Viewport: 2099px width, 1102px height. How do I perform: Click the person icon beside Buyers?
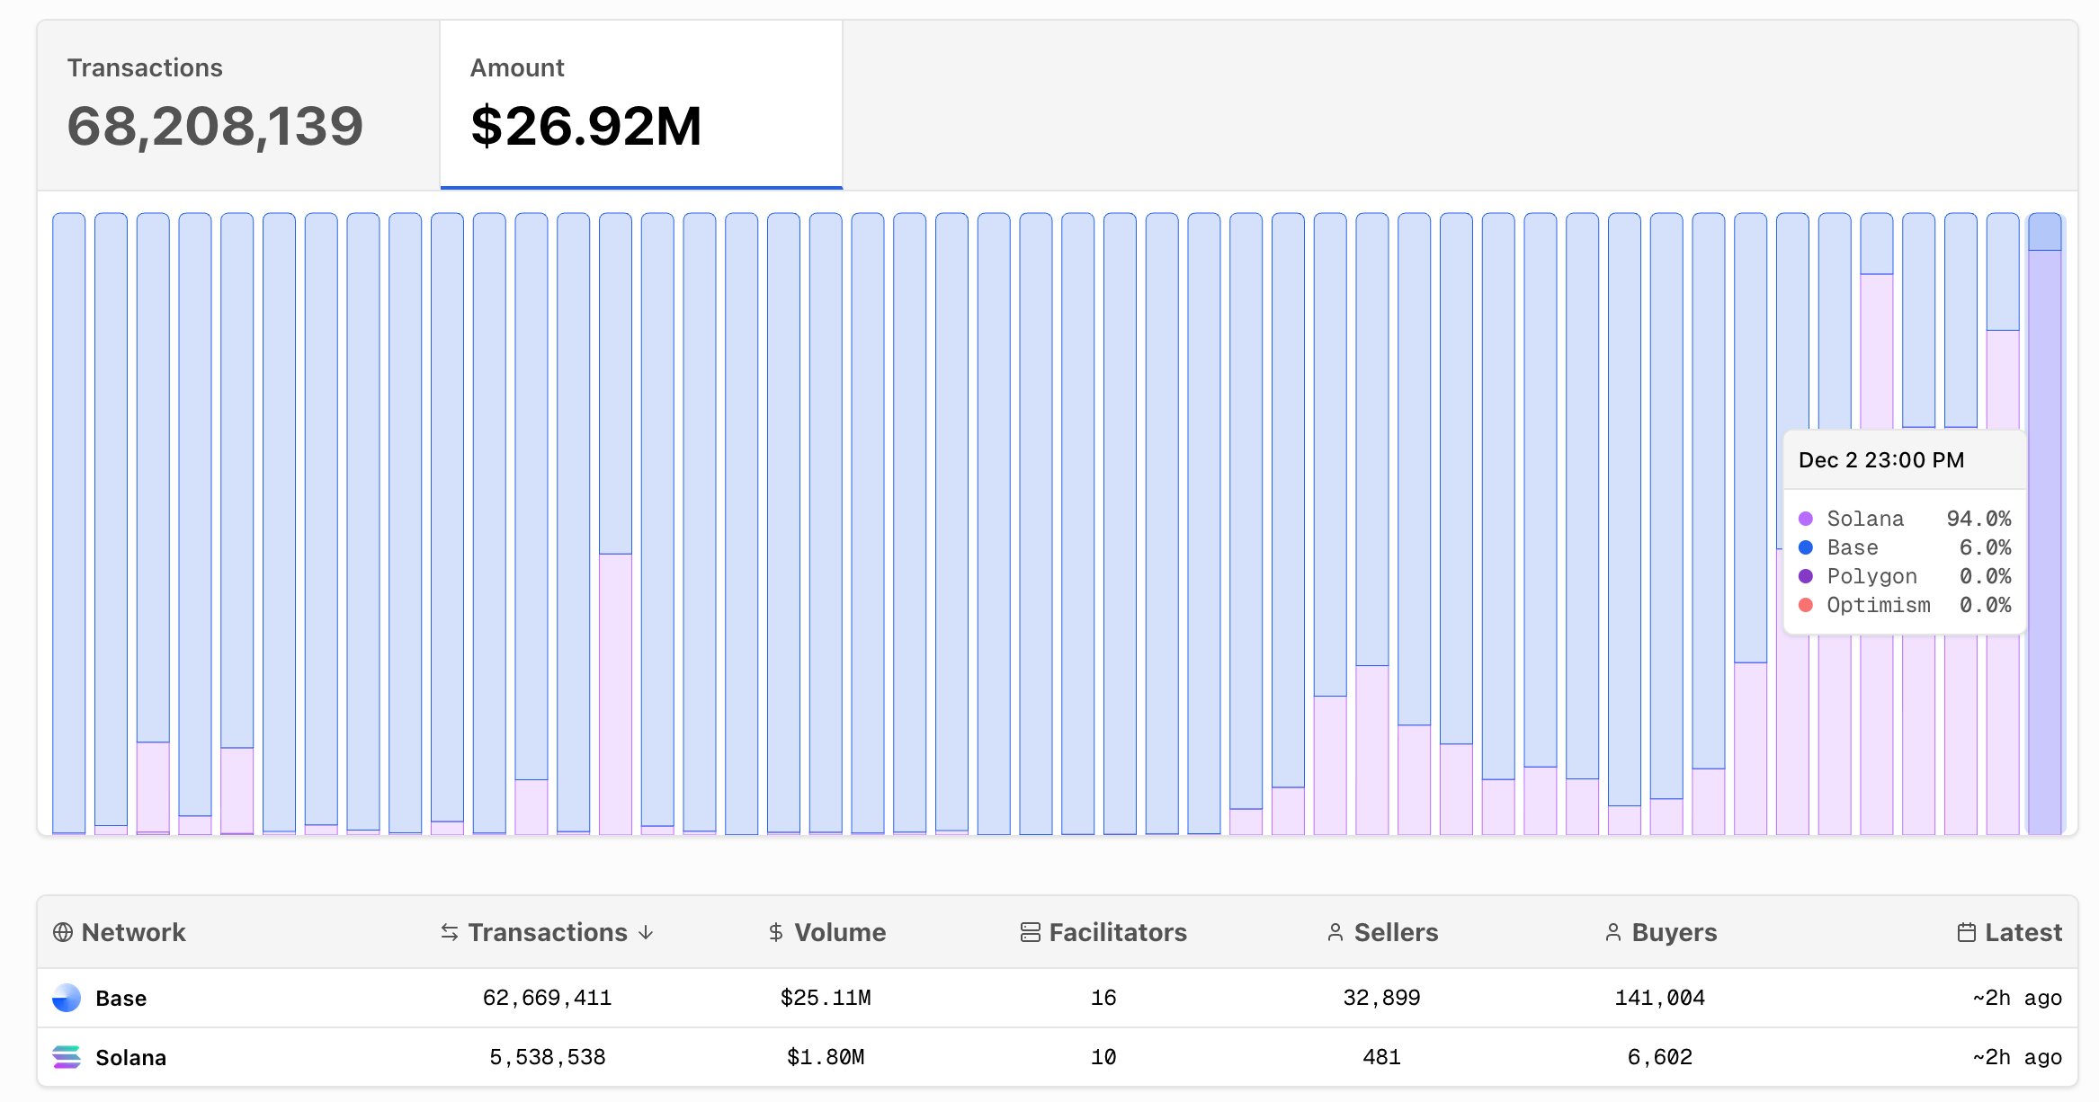pos(1613,932)
